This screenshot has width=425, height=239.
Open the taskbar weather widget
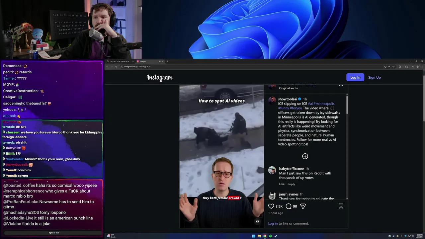pos(111,236)
